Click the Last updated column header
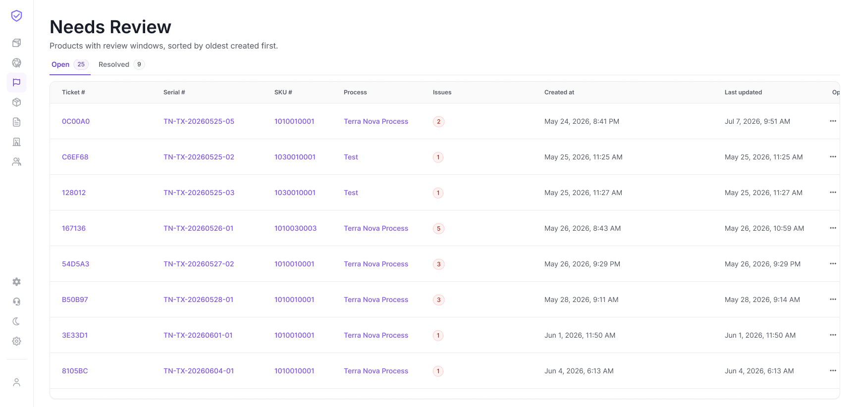856x407 pixels. 743,93
